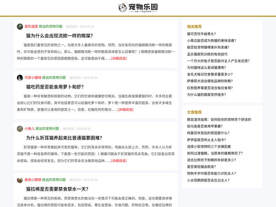Click the 文章推荐 section heading
The image size is (276, 207).
tap(194, 112)
